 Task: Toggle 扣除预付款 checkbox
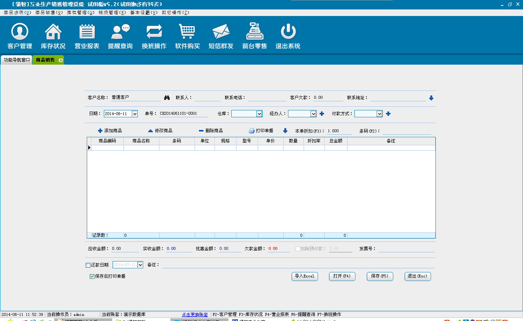point(298,249)
